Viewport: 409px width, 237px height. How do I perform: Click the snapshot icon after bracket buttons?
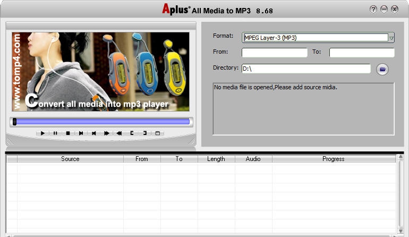157,133
